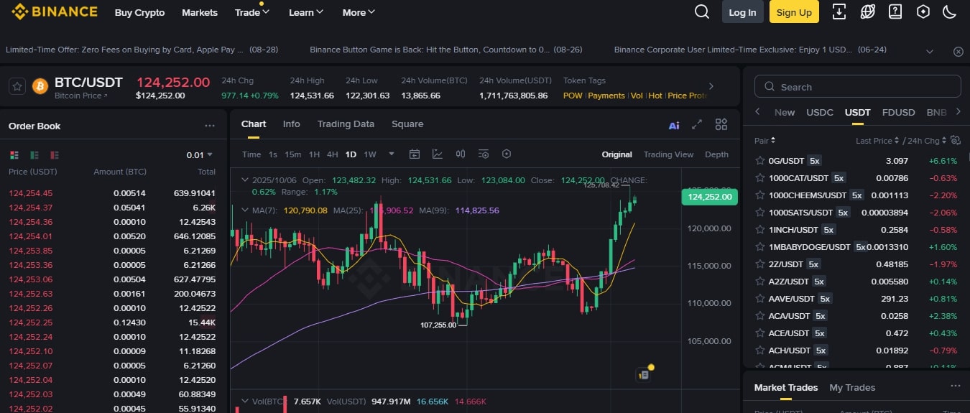970x413 pixels.
Task: Sort pairs by Last Price column
Action: pos(877,141)
